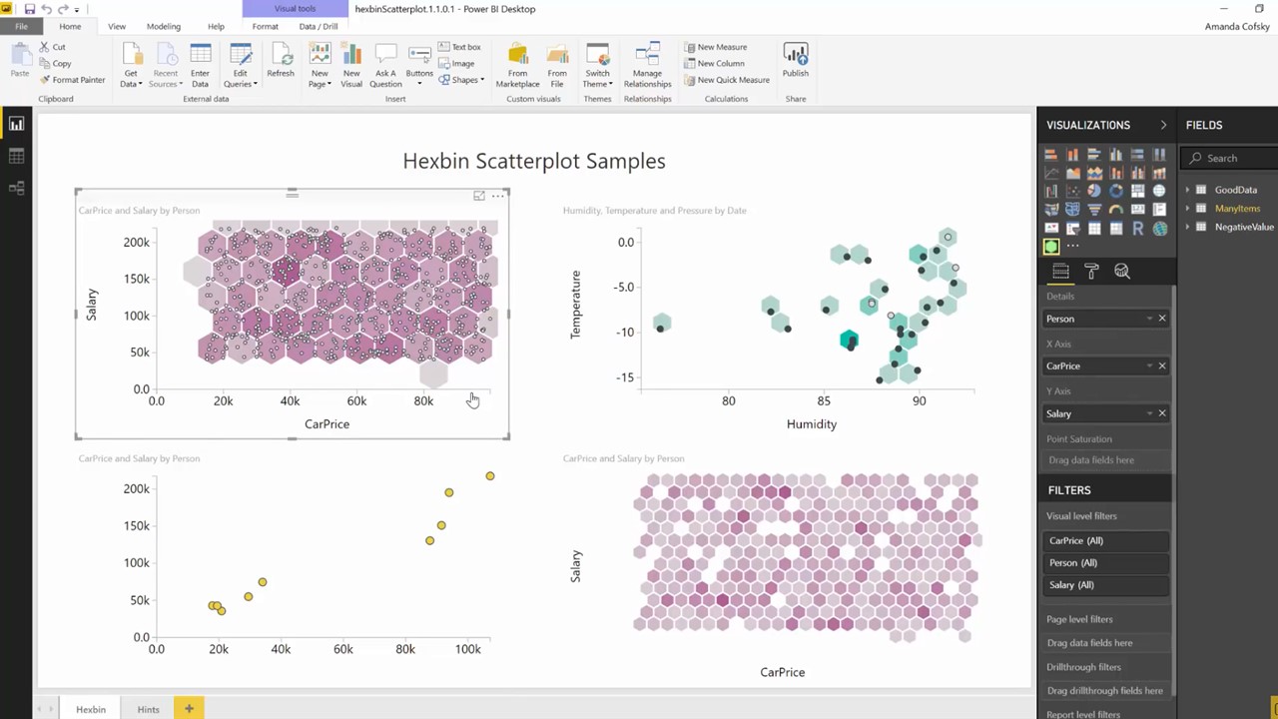Open Focus mode on the selected visual

tap(479, 196)
